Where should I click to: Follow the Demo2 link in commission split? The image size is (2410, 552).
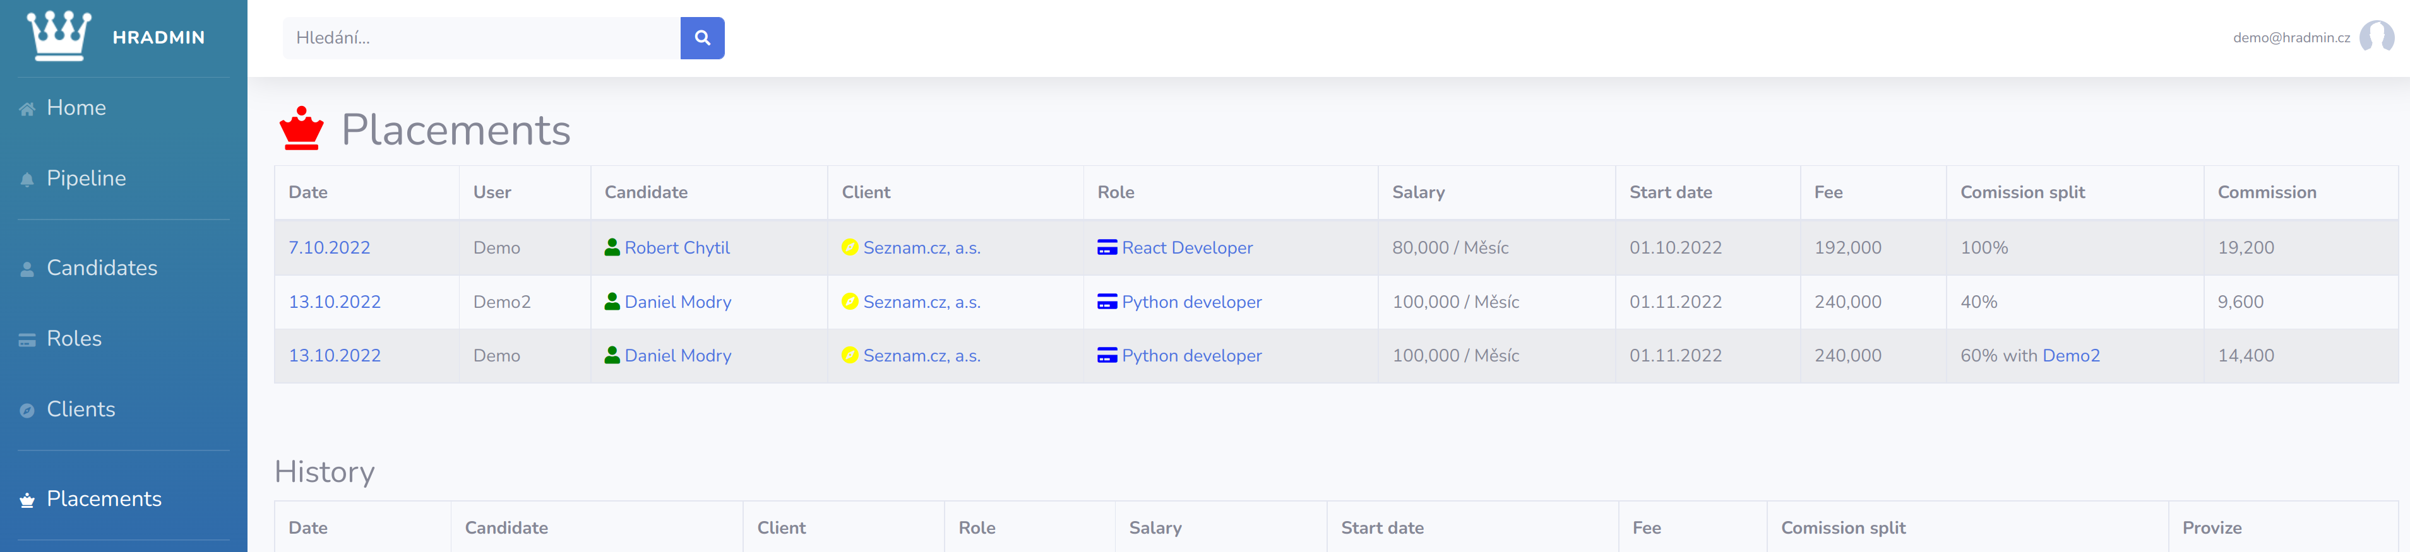2070,356
